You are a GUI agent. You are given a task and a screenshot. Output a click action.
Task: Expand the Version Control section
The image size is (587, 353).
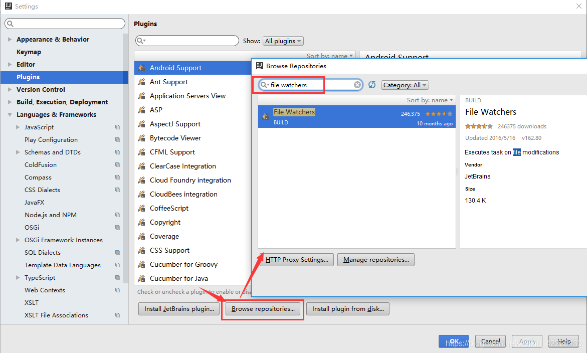click(x=10, y=89)
